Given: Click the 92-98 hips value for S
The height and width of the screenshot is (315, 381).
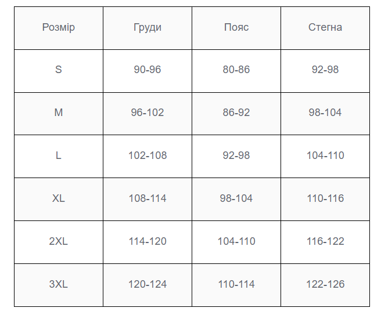Looking at the screenshot, I should (x=325, y=70).
